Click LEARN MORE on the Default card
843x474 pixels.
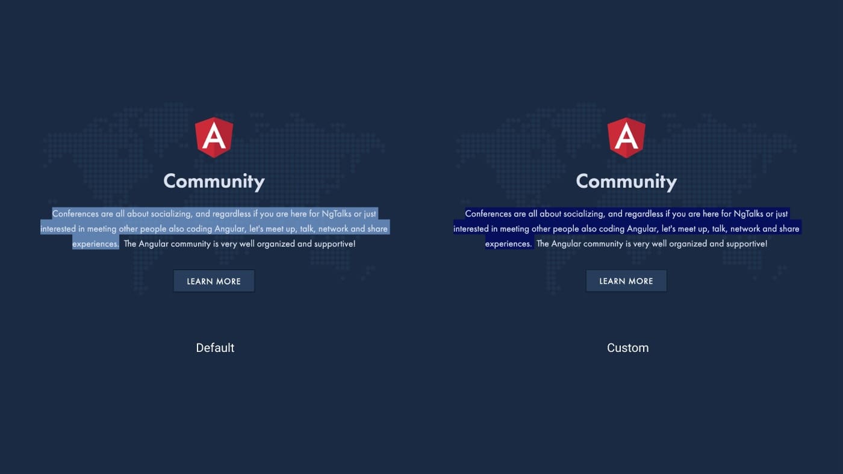pyautogui.click(x=214, y=281)
